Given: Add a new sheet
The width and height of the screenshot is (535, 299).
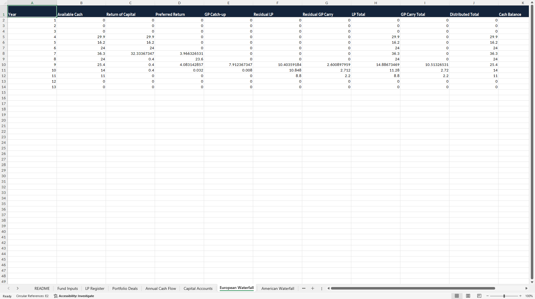Looking at the screenshot, I should (x=313, y=288).
